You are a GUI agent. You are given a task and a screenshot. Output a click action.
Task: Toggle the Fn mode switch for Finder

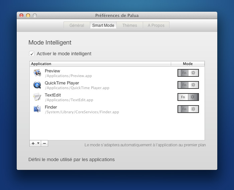click(x=188, y=109)
